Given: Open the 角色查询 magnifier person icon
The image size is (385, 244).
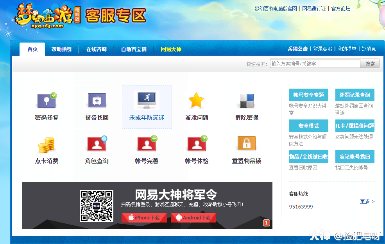Looking at the screenshot, I should point(97,143).
